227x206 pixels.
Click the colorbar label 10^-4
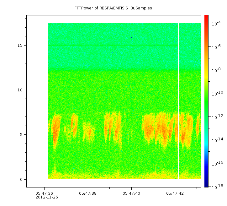[216, 23]
